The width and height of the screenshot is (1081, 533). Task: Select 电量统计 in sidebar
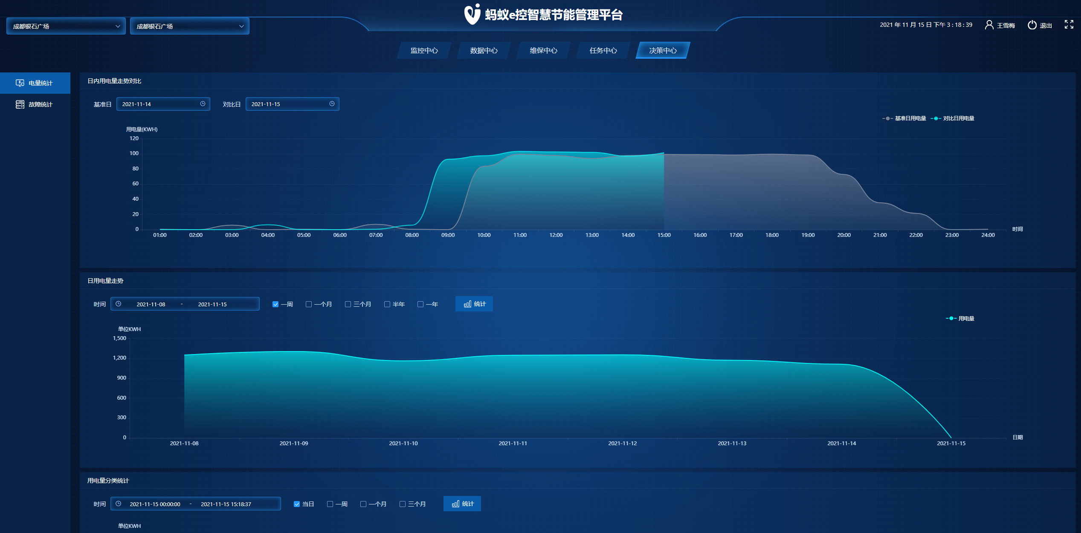tap(35, 83)
